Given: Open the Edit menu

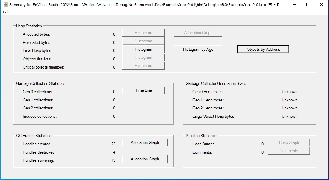Looking at the screenshot, I should [6, 12].
